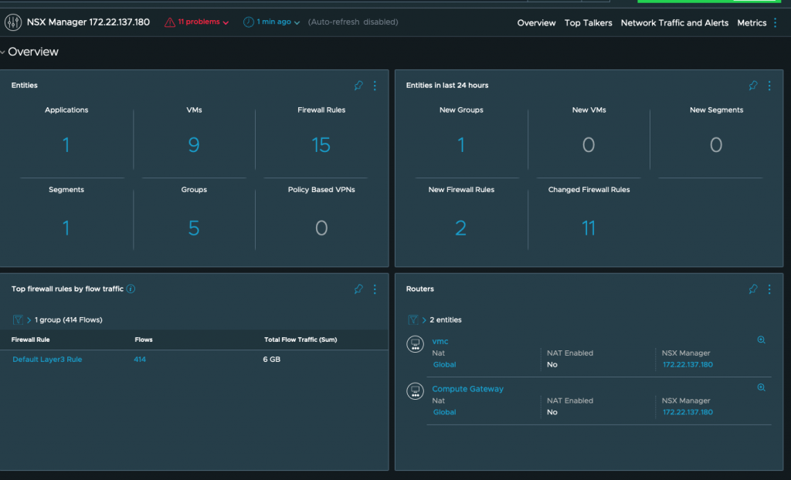Click the Firewall Rules count 15
The height and width of the screenshot is (480, 791).
click(x=321, y=145)
